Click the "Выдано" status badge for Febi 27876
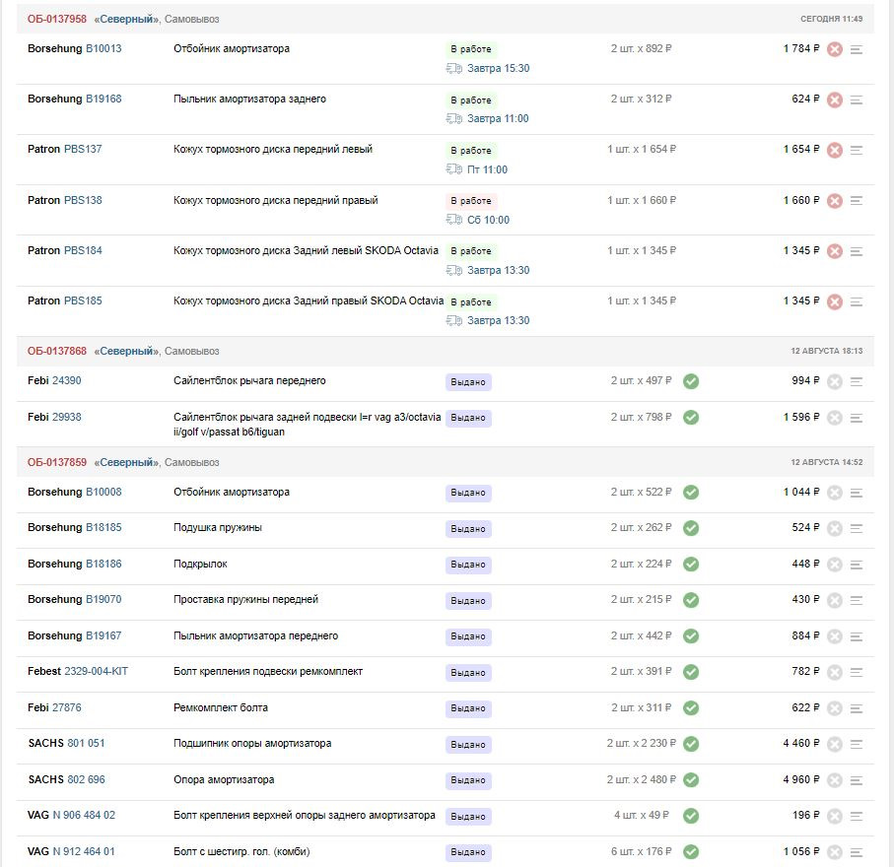This screenshot has height=867, width=894. point(468,708)
